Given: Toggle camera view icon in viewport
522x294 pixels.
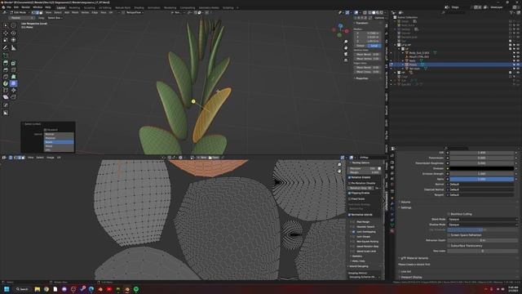Looking at the screenshot, I should click(346, 54).
